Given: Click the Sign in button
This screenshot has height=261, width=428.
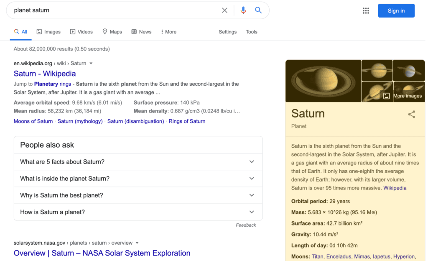Looking at the screenshot, I should point(396,10).
